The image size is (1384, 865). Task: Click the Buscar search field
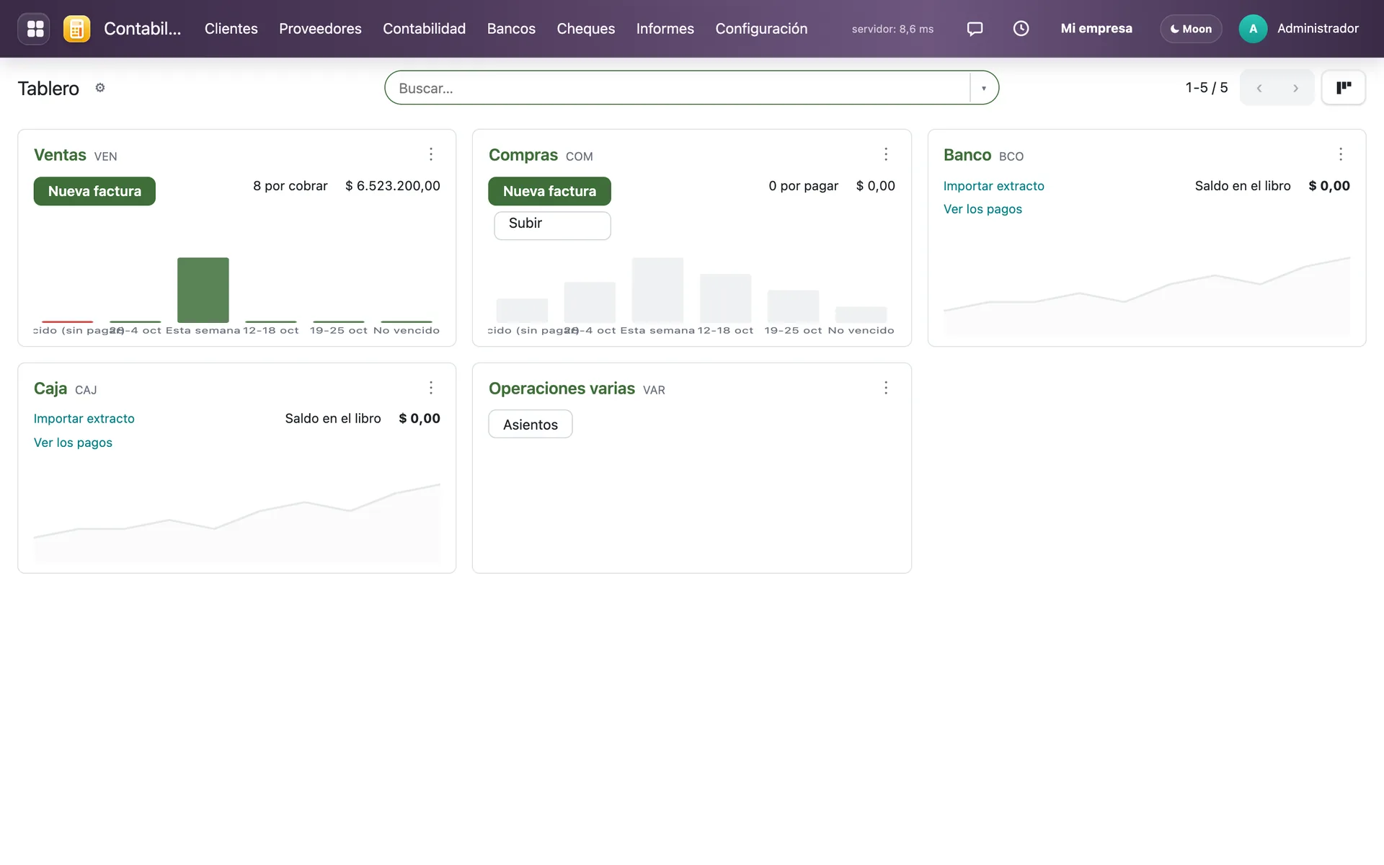pyautogui.click(x=678, y=88)
